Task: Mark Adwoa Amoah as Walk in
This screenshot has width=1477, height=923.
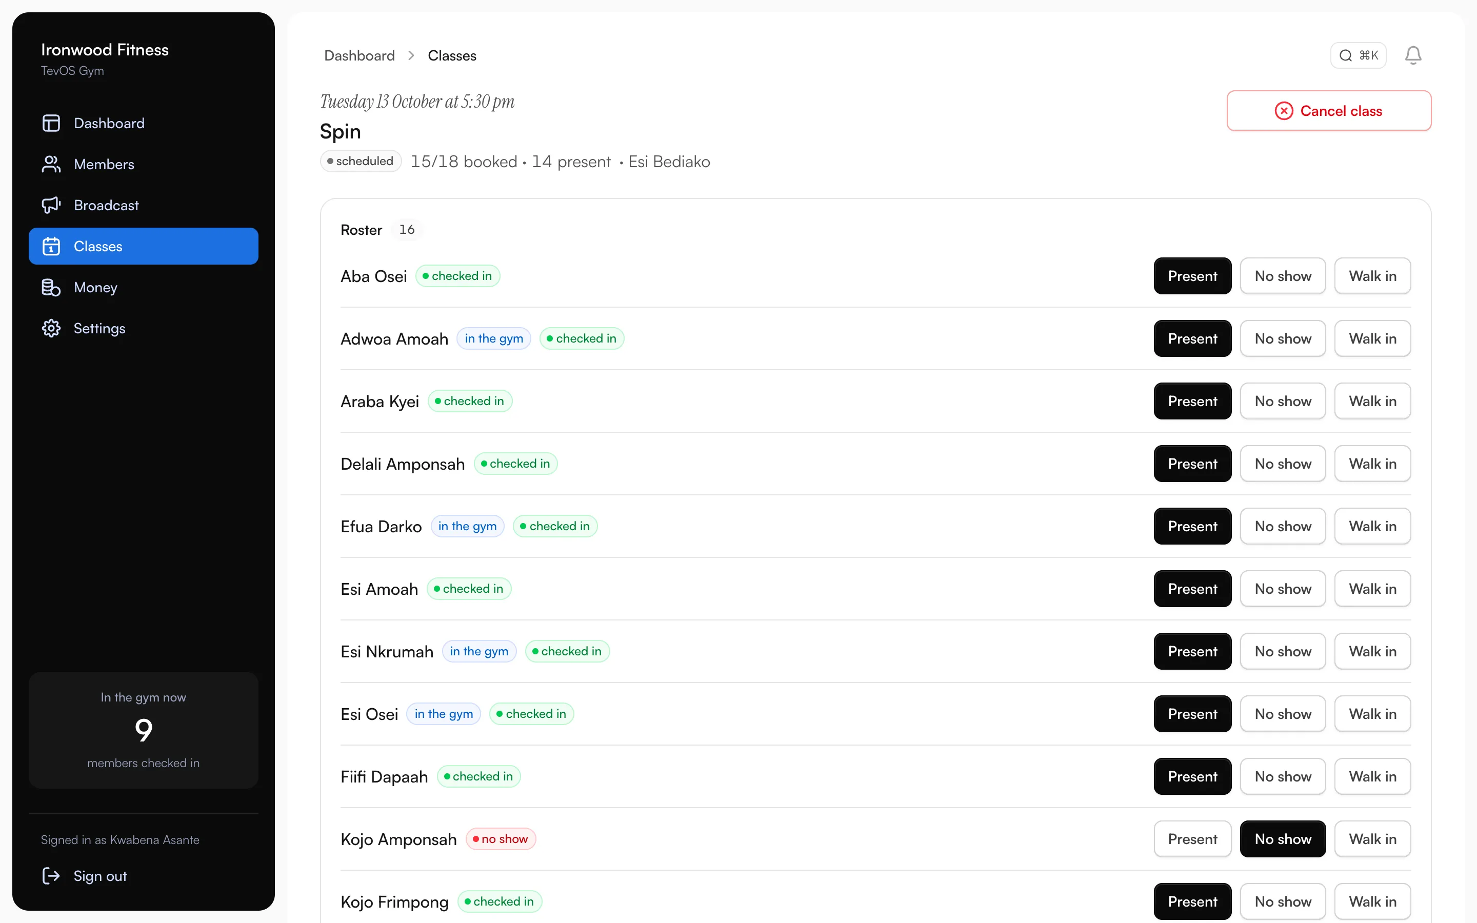Action: pos(1372,339)
